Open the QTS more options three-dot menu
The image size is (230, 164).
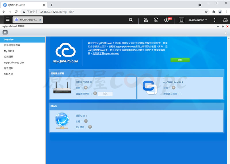coord(214,20)
